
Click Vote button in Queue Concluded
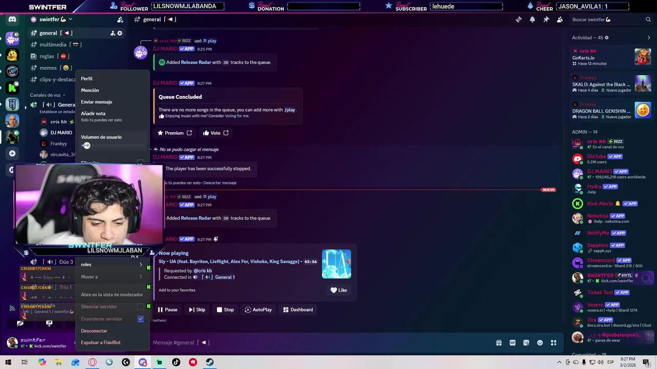point(216,133)
